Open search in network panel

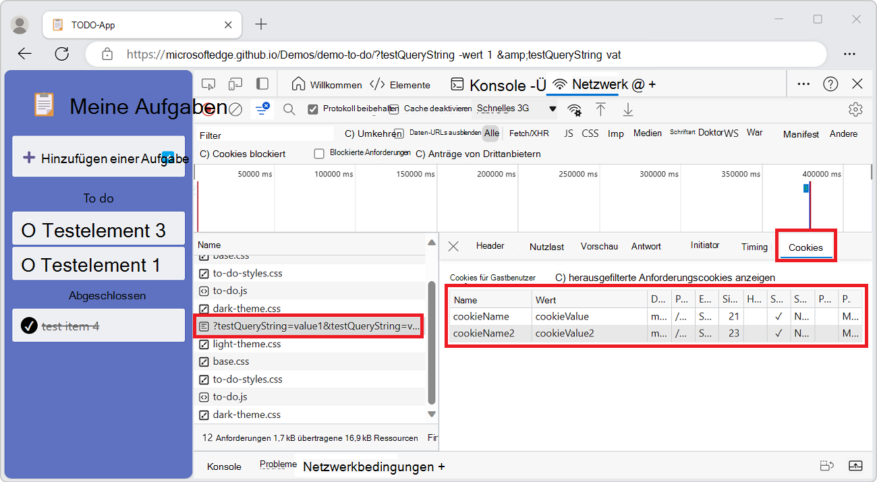tap(289, 109)
